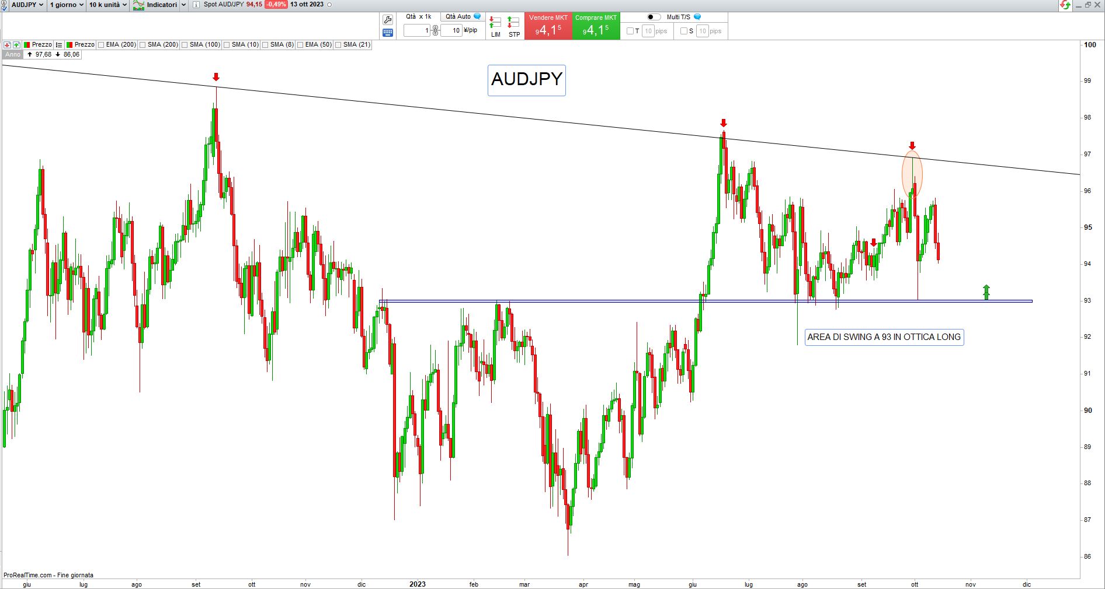
Task: Click the Multi T/S help bubble icon
Action: tap(697, 17)
